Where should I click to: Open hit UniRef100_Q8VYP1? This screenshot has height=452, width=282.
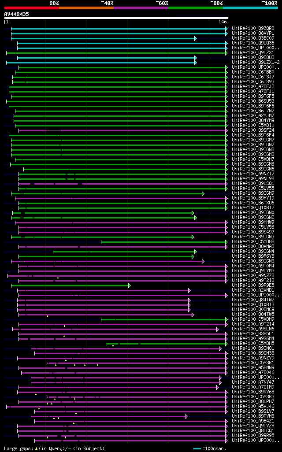[253, 33]
